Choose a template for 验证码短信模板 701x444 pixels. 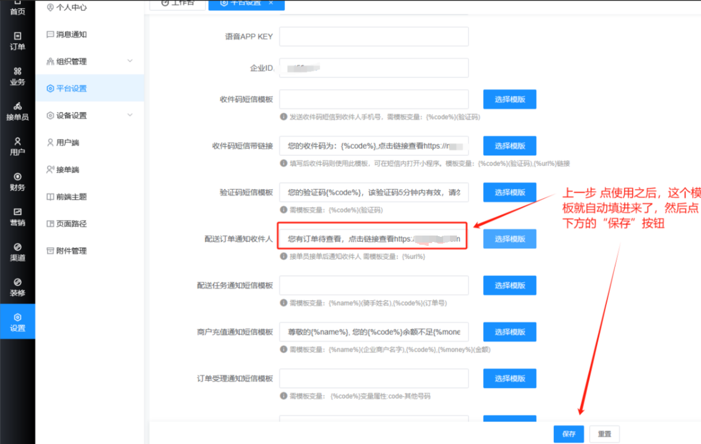pyautogui.click(x=509, y=192)
